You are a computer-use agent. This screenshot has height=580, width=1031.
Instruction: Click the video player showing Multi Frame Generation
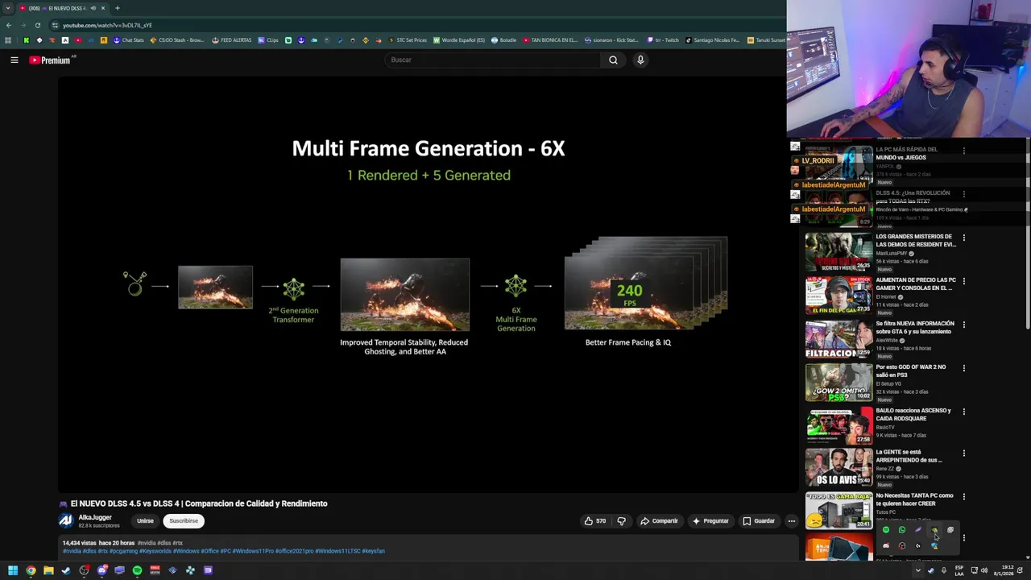coord(428,284)
